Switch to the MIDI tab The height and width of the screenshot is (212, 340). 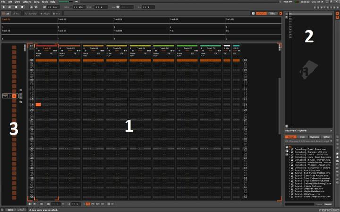point(57,13)
